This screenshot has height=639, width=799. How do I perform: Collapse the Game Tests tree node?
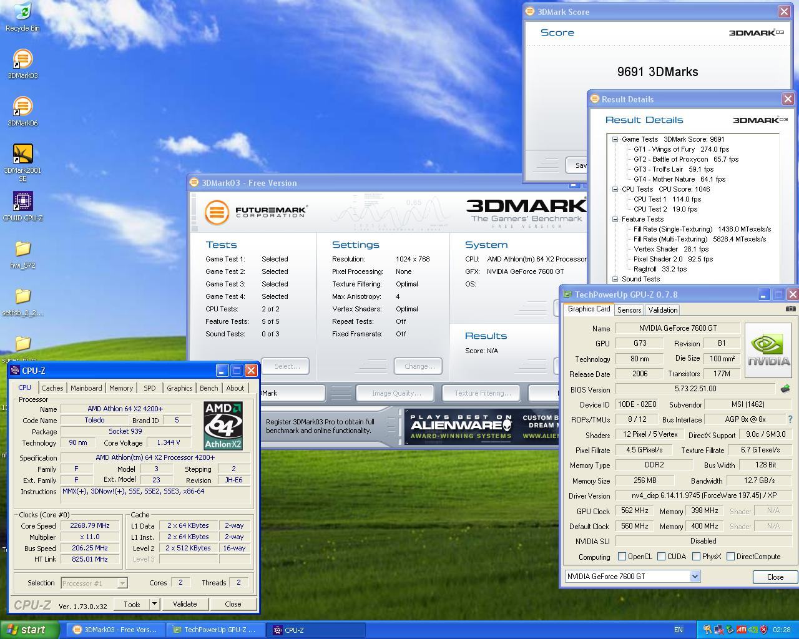click(x=615, y=139)
